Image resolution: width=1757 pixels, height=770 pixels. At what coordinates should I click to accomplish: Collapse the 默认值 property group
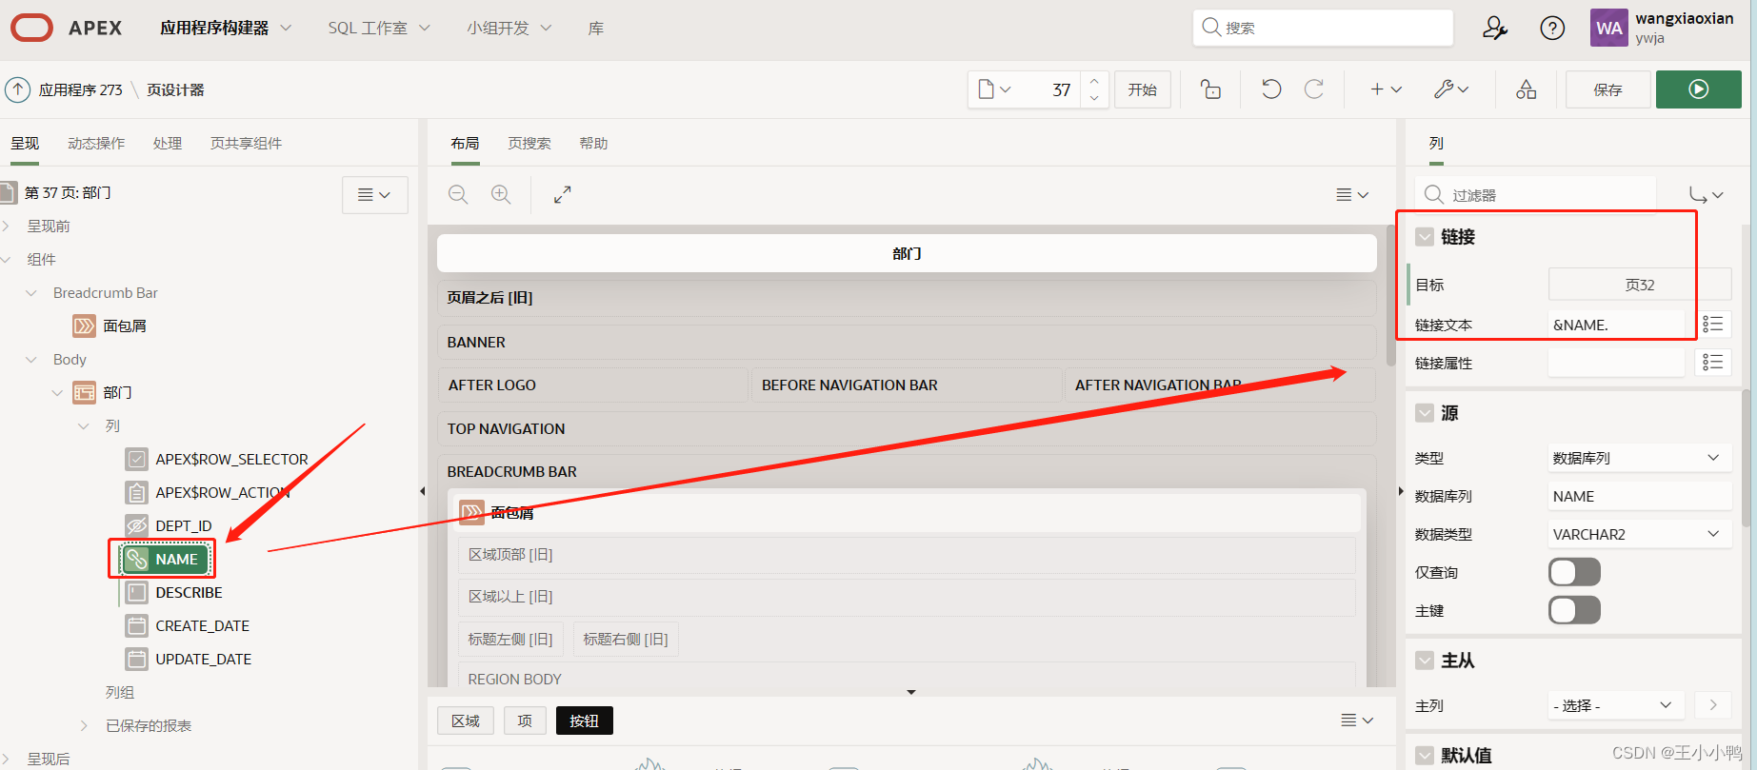pos(1425,756)
